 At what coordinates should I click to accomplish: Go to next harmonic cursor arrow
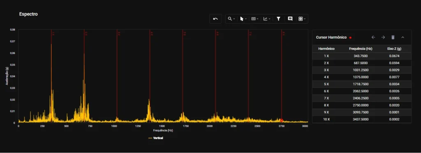tap(383, 37)
